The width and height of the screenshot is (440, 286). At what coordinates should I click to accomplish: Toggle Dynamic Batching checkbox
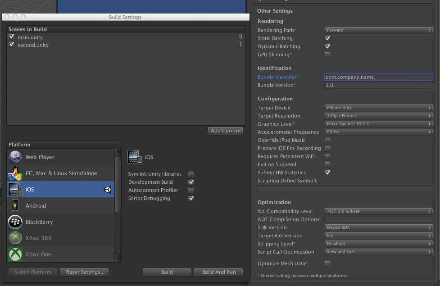(x=327, y=46)
